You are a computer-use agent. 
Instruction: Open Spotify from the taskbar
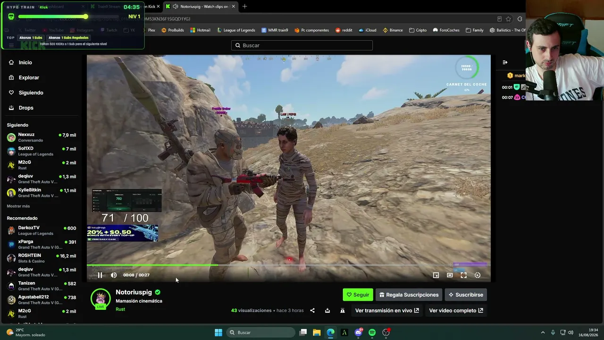click(x=372, y=332)
